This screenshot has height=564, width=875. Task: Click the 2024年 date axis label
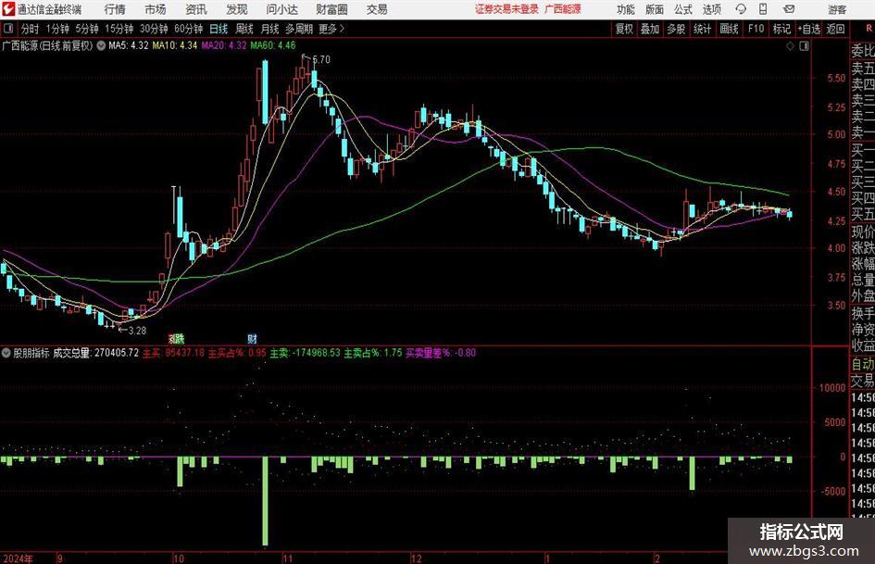[18, 558]
